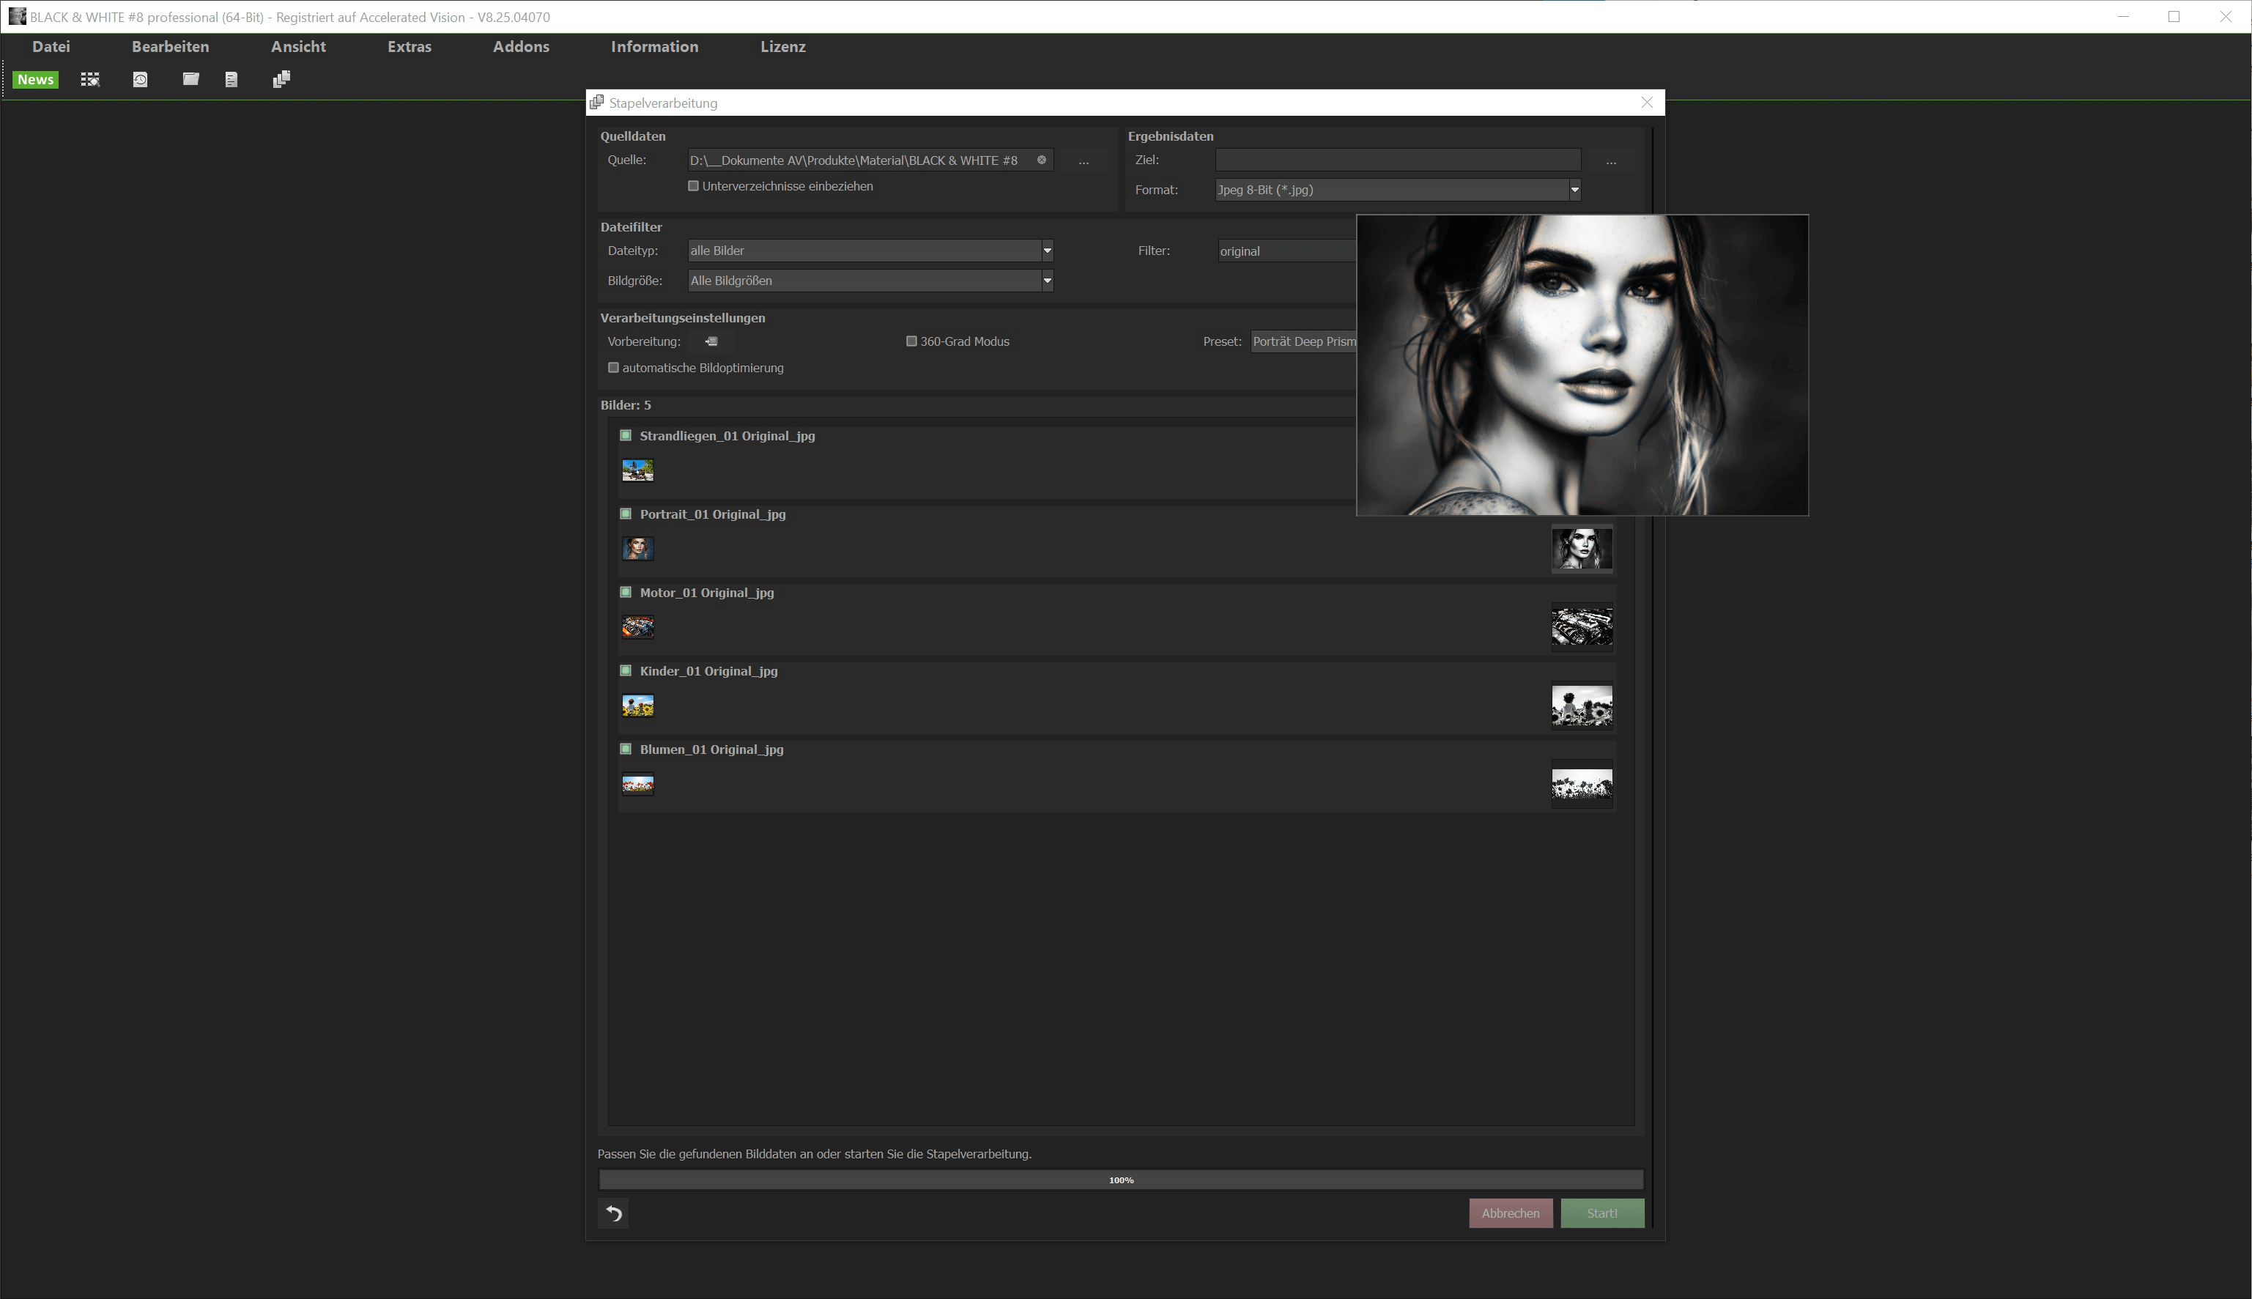
Task: Click the Ziel target path field
Action: [1396, 160]
